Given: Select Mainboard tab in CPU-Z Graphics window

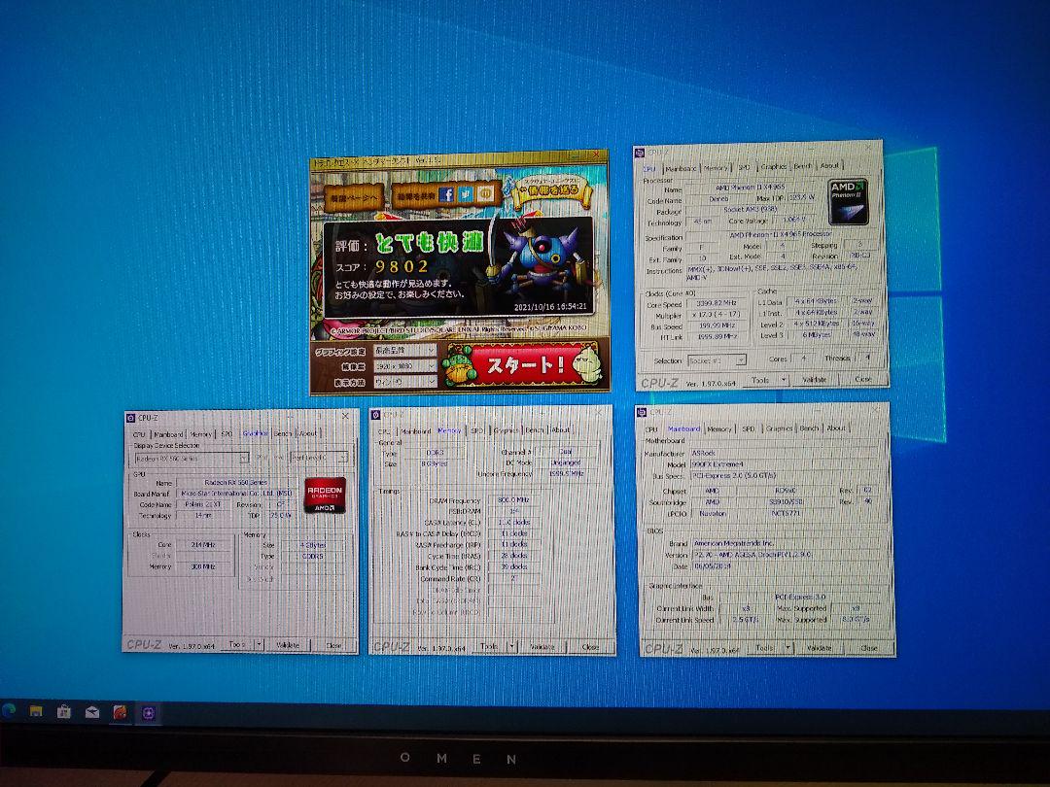Looking at the screenshot, I should [x=168, y=434].
